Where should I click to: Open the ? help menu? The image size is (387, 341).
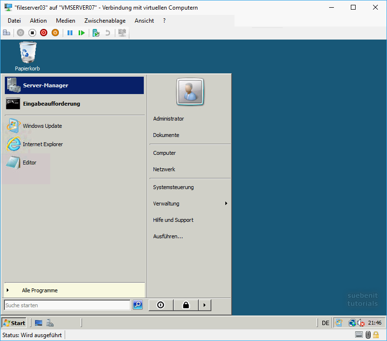(165, 21)
